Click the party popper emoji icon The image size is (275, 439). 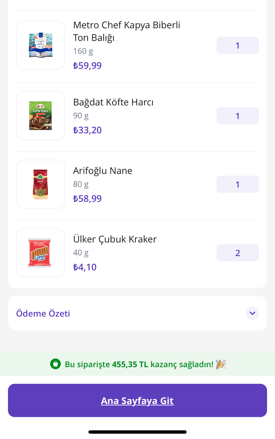coord(221,364)
